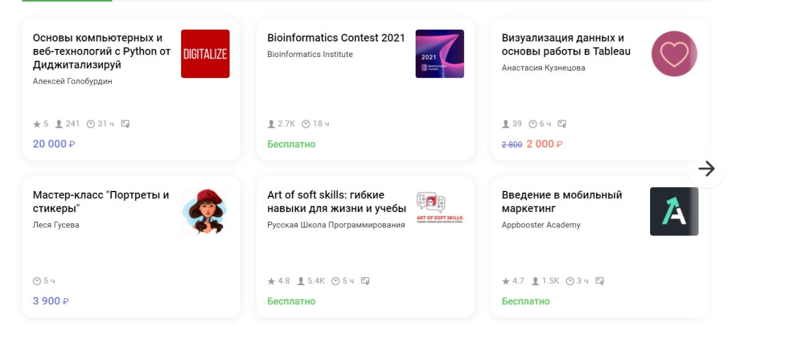Click the pink heart Tableau course icon

[x=674, y=54]
